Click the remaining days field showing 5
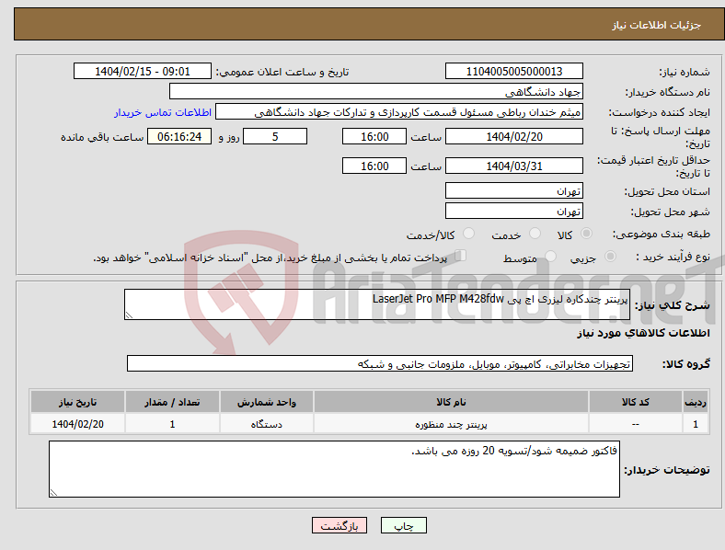The width and height of the screenshot is (725, 550). coord(275,137)
